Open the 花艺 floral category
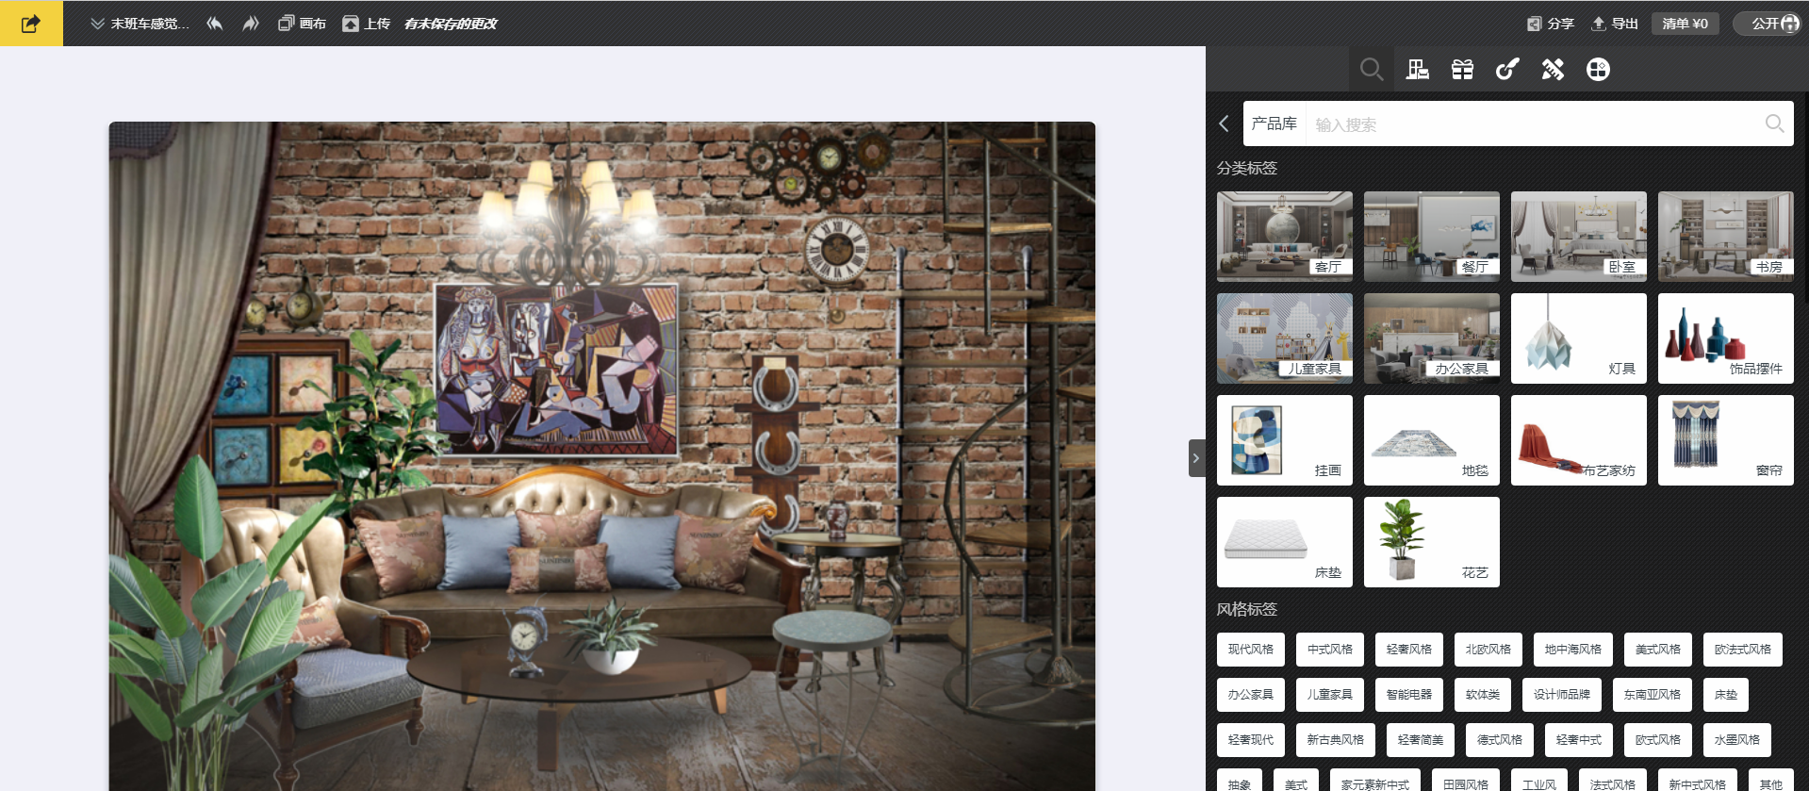 point(1432,542)
